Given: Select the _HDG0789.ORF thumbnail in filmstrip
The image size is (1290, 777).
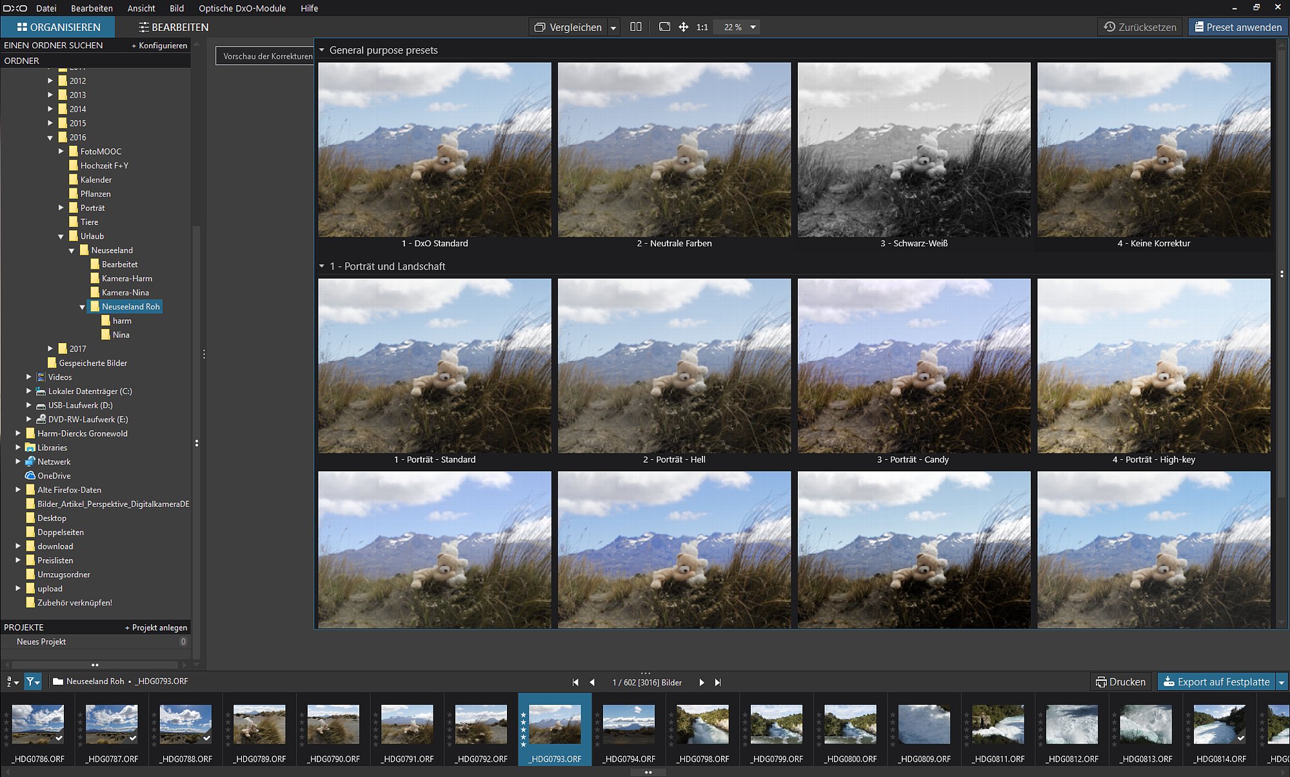Looking at the screenshot, I should 259,725.
